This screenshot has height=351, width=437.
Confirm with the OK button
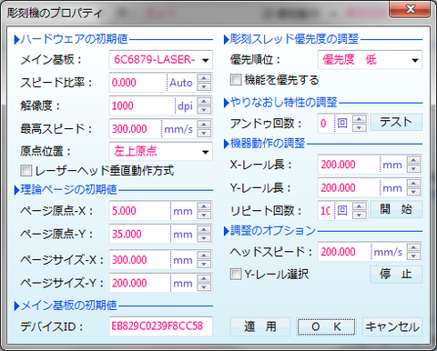coord(326,326)
